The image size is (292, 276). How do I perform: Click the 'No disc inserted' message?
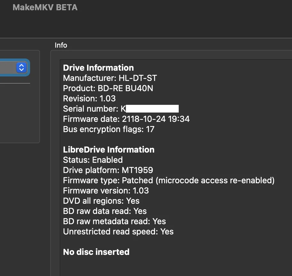96,252
